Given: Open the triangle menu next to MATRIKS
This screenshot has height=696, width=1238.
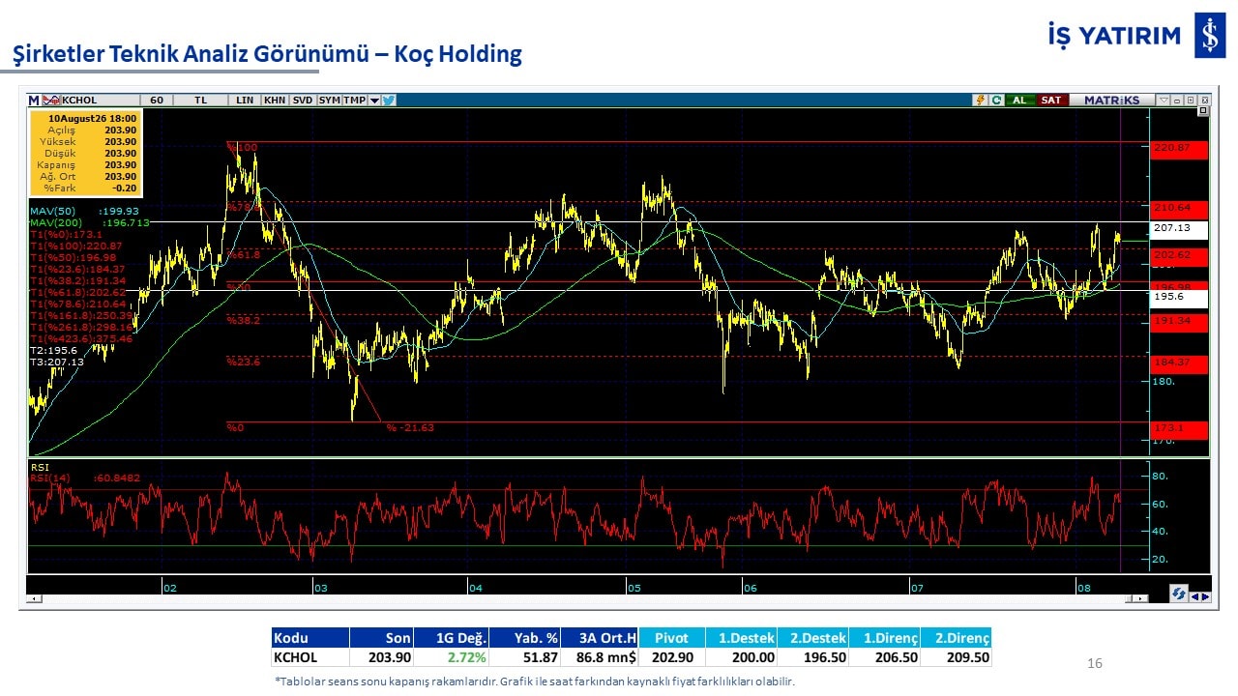Looking at the screenshot, I should pyautogui.click(x=1164, y=100).
